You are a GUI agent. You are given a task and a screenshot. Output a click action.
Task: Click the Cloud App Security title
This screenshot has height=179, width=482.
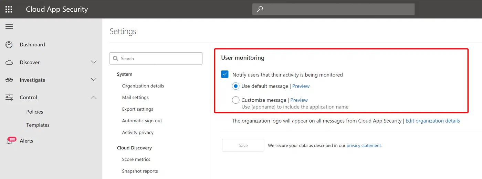[x=57, y=9]
